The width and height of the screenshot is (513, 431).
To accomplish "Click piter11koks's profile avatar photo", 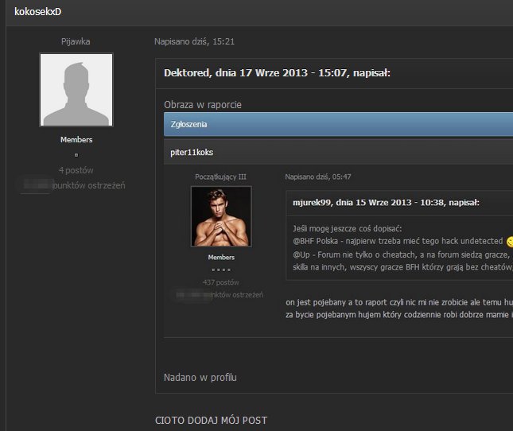I will click(x=221, y=216).
